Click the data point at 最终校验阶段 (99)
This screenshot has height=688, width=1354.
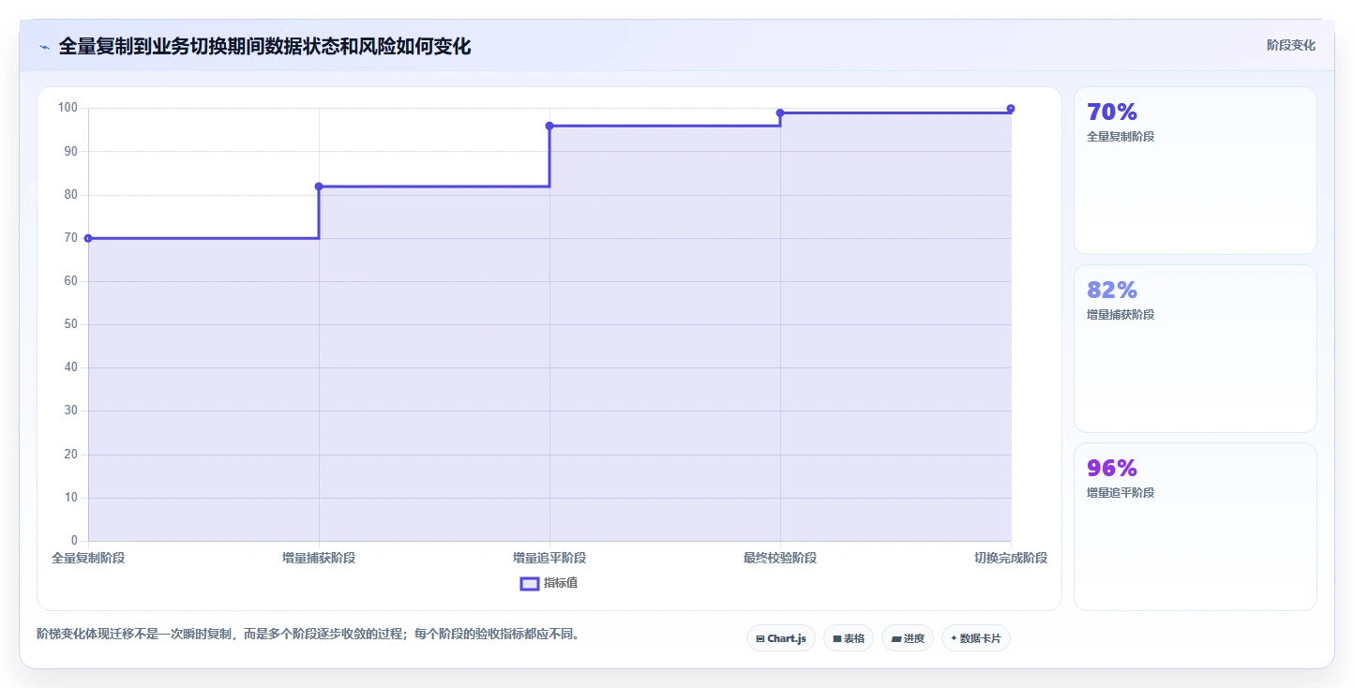tap(780, 112)
